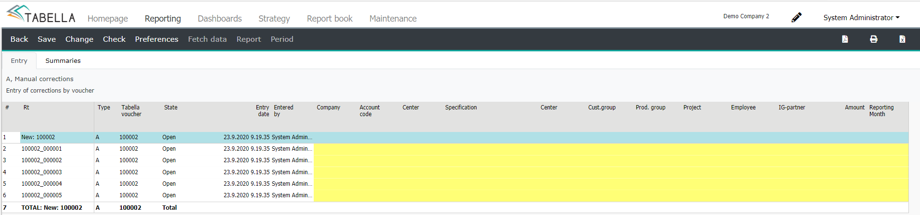The image size is (920, 215).
Task: Go to Dashboards in top navigation
Action: (220, 19)
